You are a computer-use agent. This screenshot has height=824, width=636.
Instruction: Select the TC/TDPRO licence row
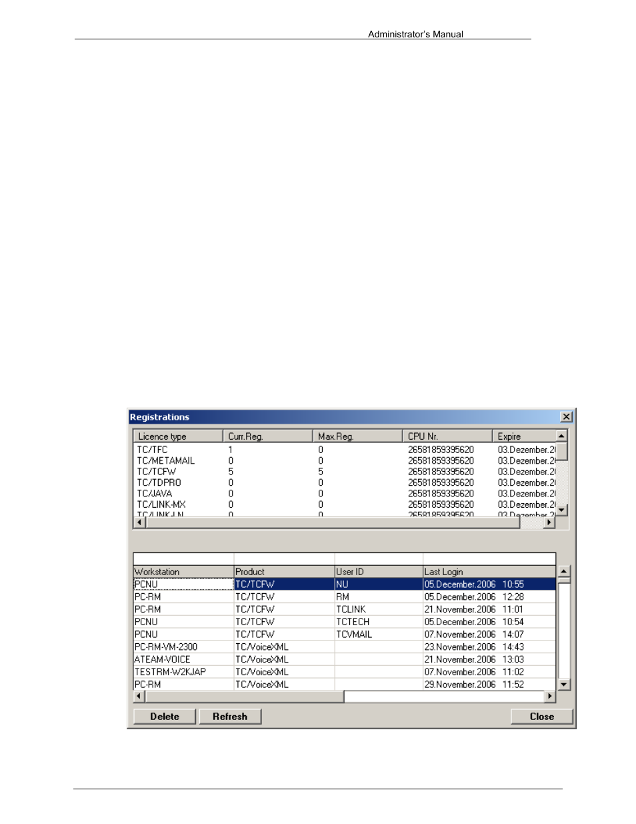pyautogui.click(x=345, y=482)
